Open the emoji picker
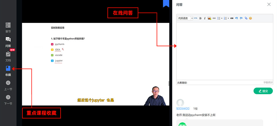The image size is (277, 126). [x=250, y=18]
